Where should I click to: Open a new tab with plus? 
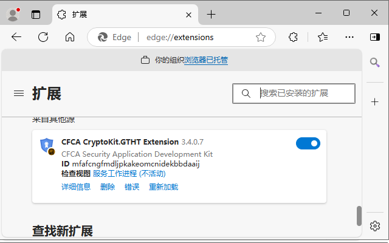coord(211,14)
